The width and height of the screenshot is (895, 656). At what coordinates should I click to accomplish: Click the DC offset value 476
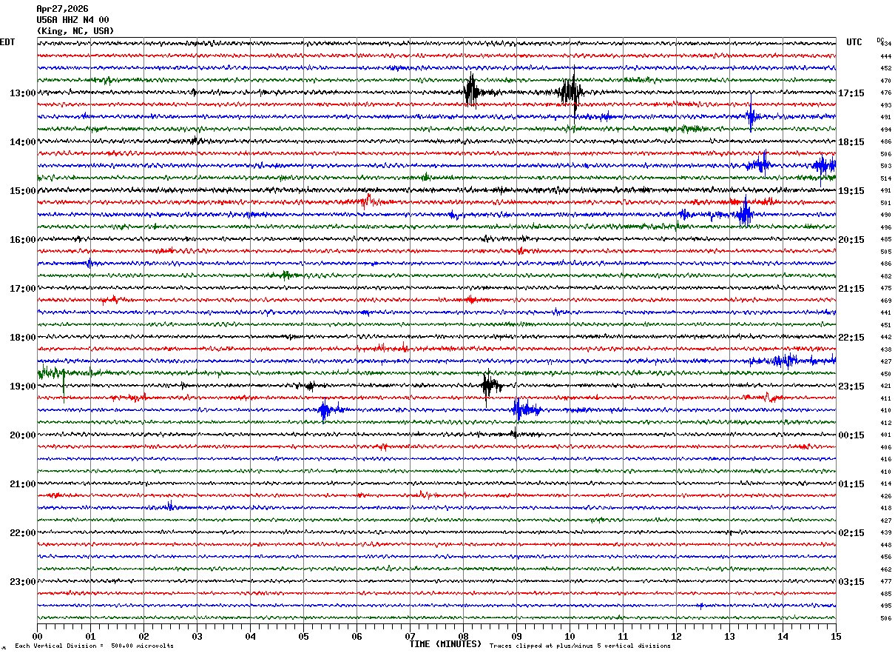[x=885, y=93]
